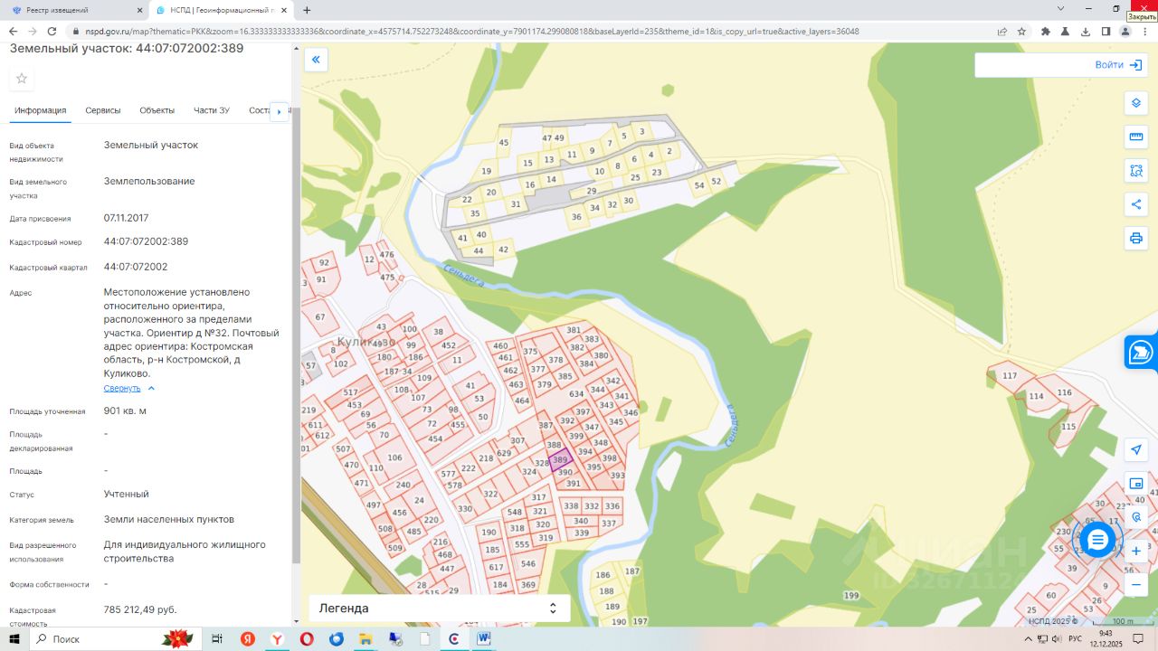Open the Объекты tab

[157, 110]
